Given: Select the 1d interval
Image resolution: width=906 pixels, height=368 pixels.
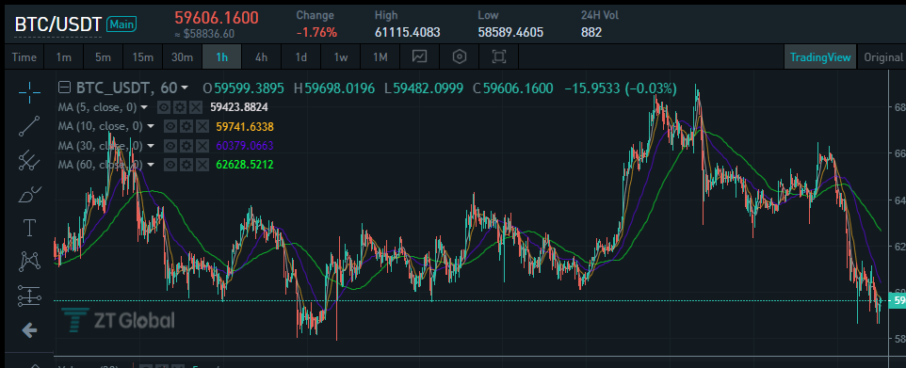Looking at the screenshot, I should pyautogui.click(x=301, y=56).
